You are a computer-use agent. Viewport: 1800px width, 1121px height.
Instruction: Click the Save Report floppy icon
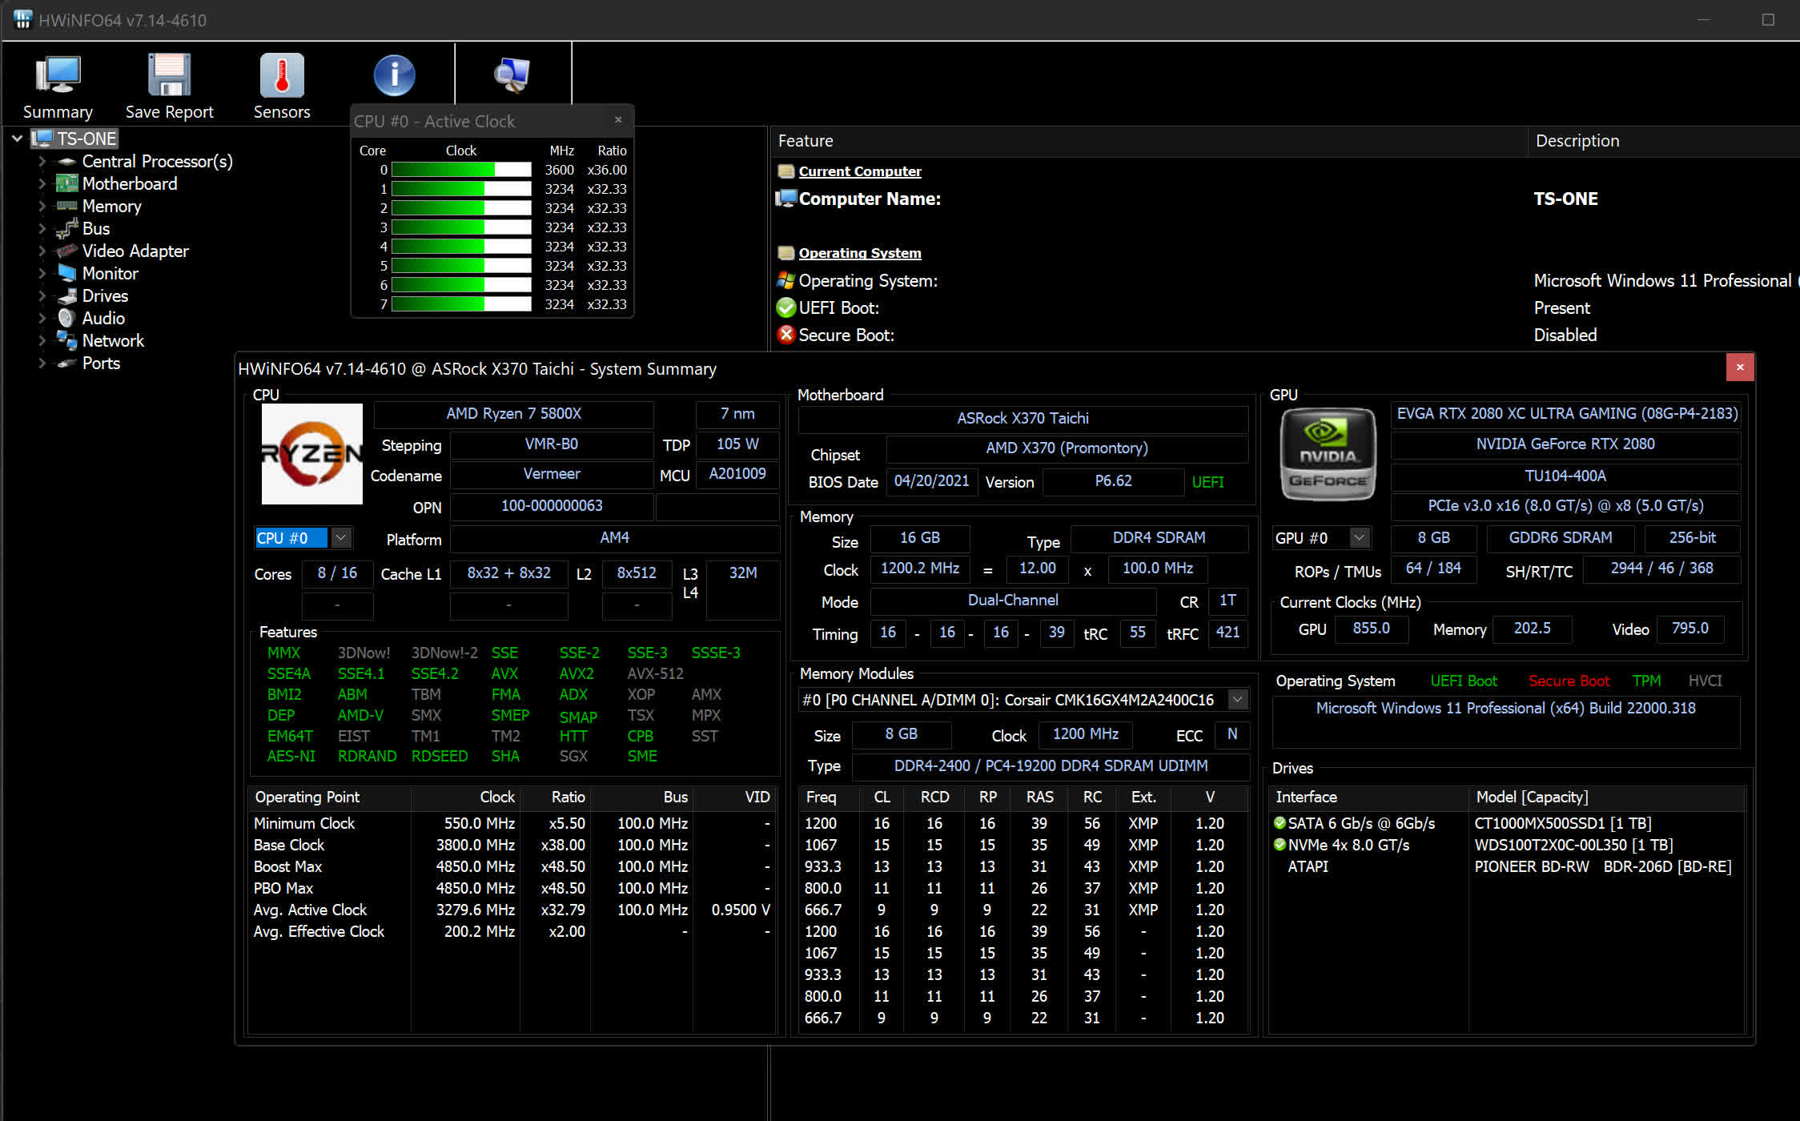169,74
